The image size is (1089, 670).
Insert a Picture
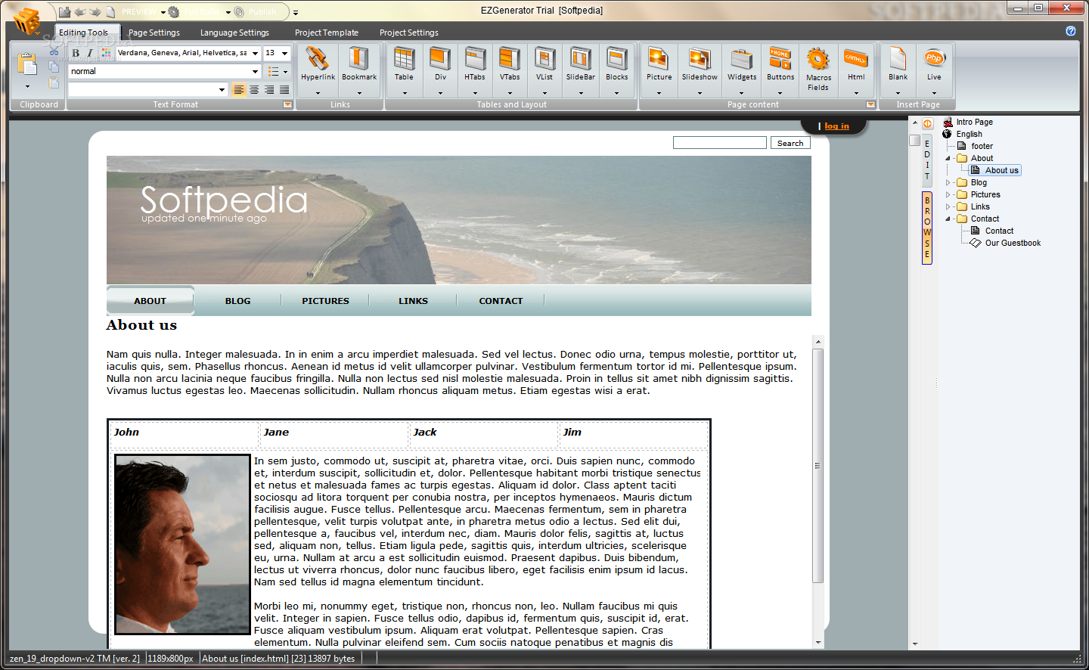click(x=659, y=71)
